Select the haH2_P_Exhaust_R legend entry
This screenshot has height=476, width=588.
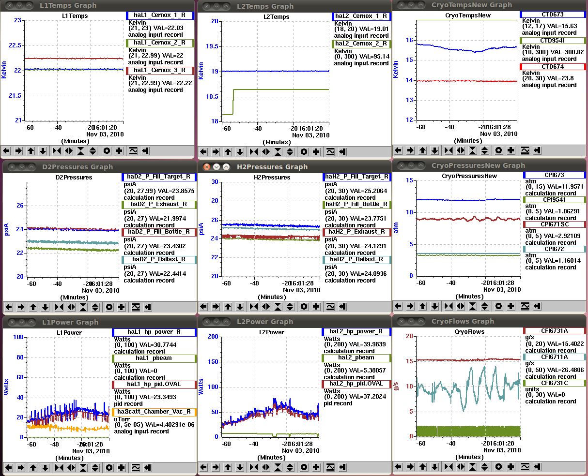click(356, 232)
